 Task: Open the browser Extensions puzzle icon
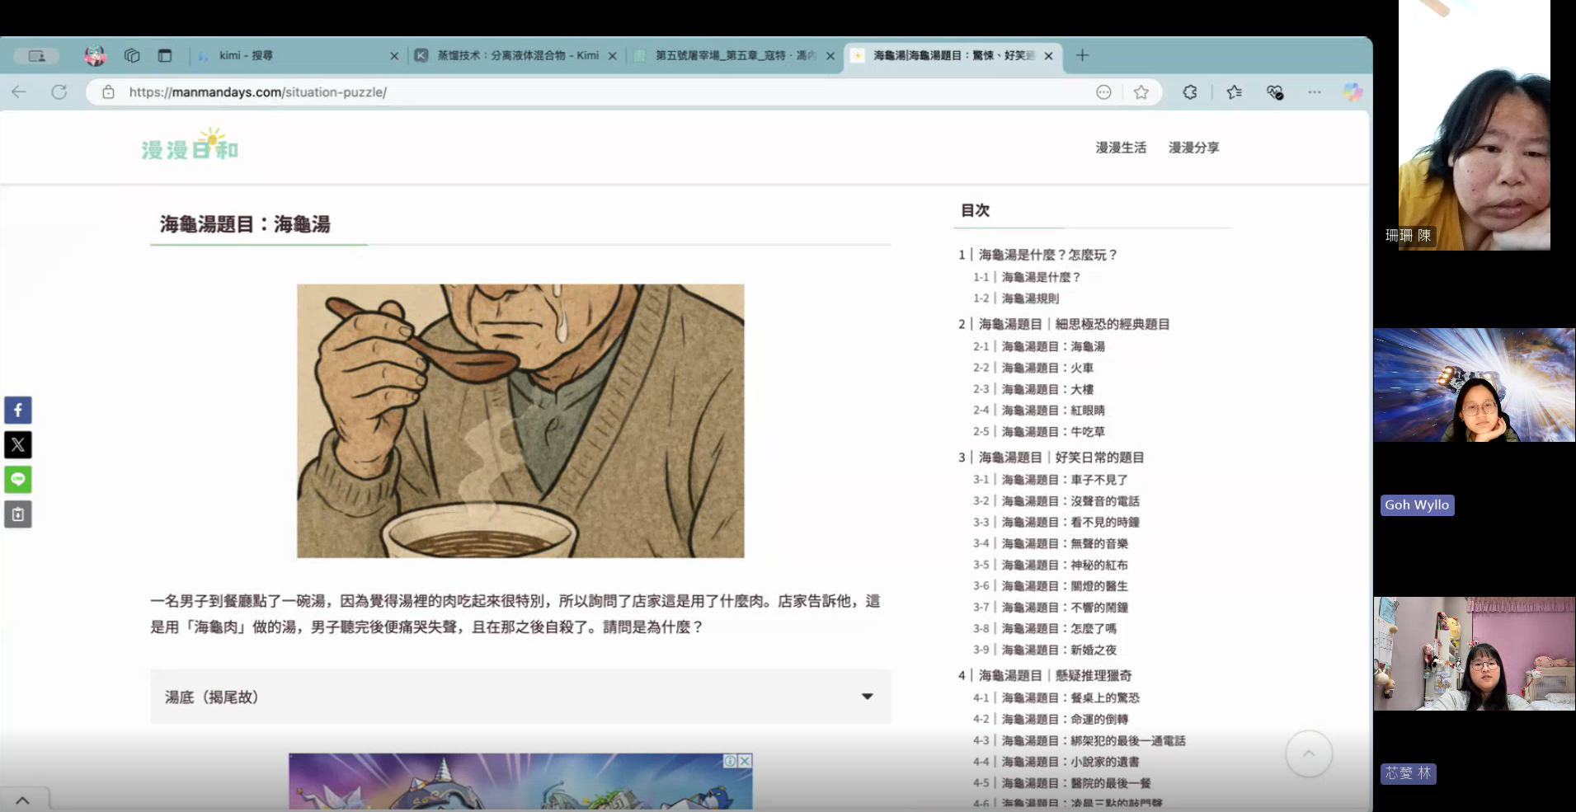click(1189, 92)
